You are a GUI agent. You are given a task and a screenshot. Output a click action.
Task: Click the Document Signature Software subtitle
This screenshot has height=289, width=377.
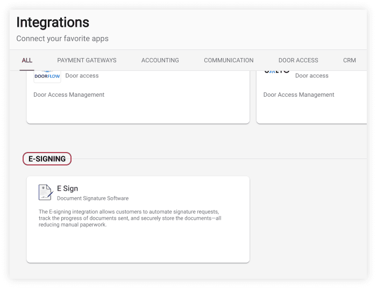click(93, 198)
